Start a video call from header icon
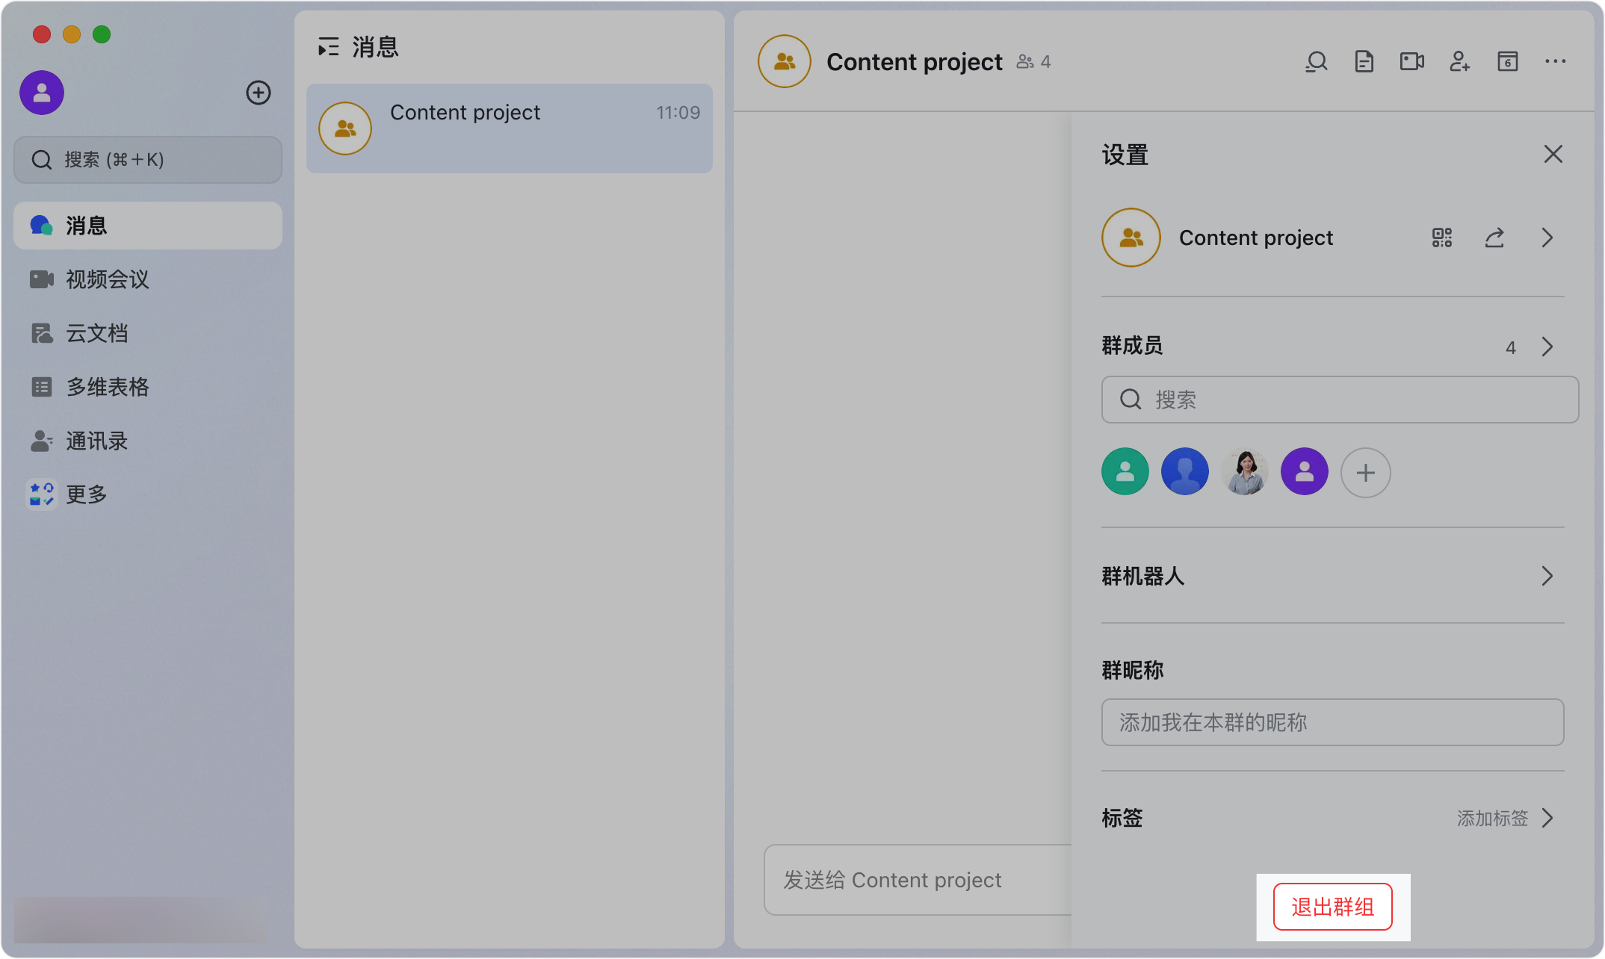The image size is (1605, 959). click(x=1412, y=61)
